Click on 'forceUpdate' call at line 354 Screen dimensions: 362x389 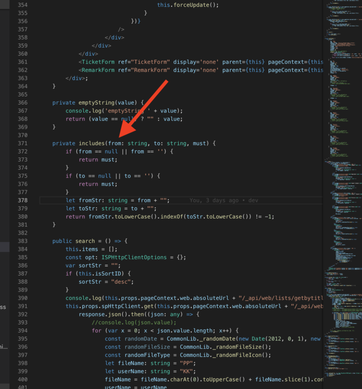click(191, 5)
